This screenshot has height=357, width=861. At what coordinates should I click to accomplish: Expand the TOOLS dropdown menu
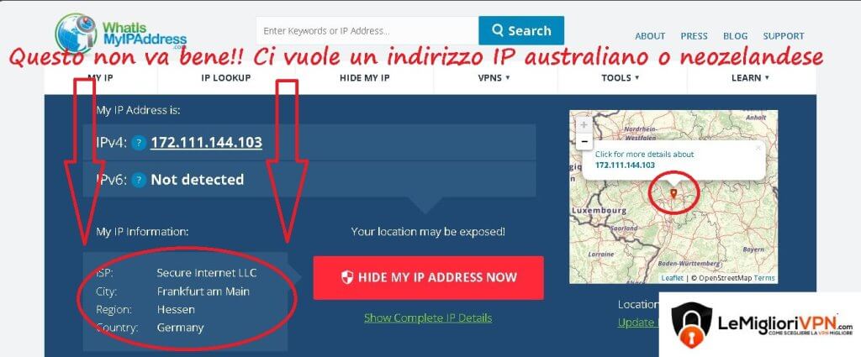621,78
